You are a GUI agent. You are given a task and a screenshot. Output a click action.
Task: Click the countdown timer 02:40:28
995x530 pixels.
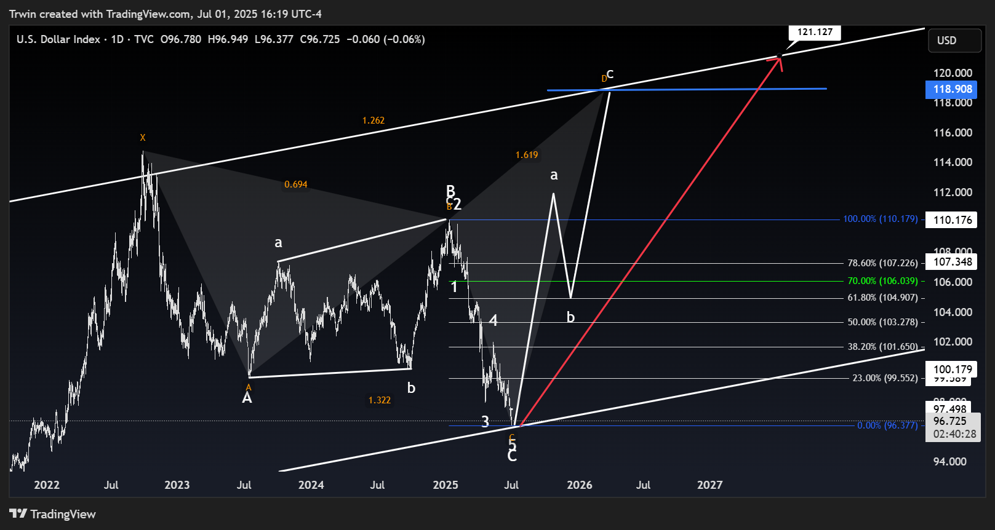pyautogui.click(x=954, y=434)
